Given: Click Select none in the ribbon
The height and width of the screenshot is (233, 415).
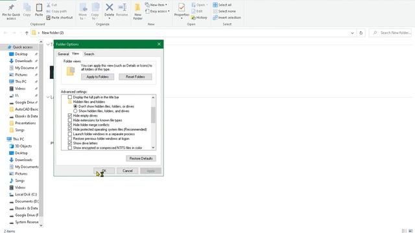Looking at the screenshot, I should [x=224, y=11].
